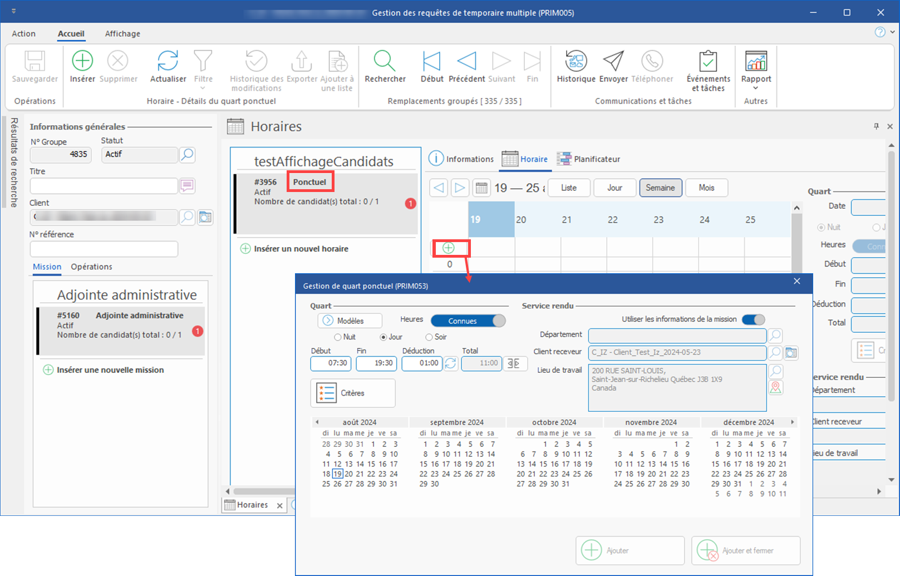Advance mini calendar to next months

pyautogui.click(x=793, y=422)
